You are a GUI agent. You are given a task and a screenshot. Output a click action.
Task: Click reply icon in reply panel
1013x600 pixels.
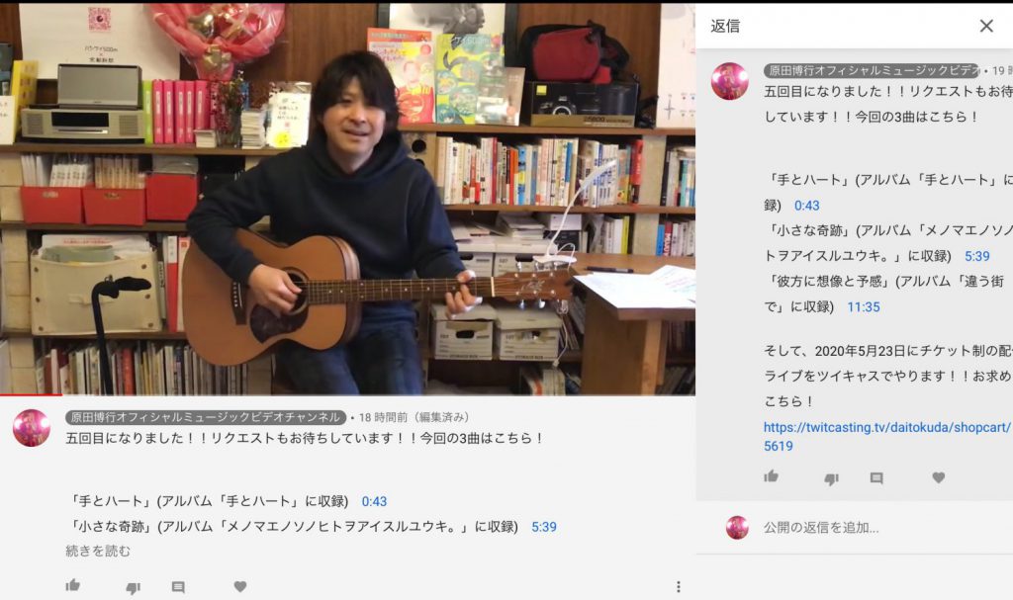click(876, 478)
